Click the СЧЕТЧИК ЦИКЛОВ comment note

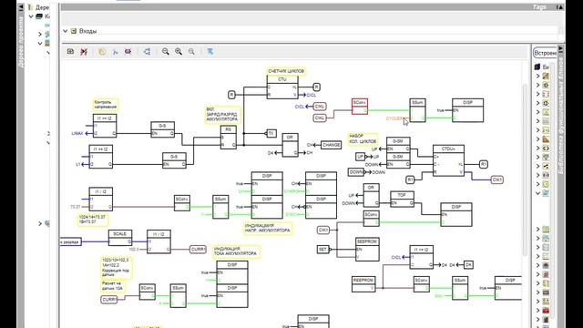coord(286,71)
